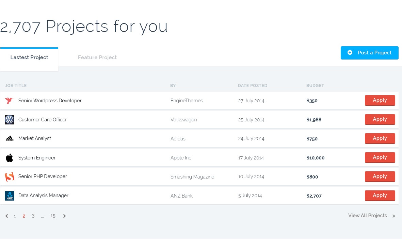
Task: Go to next page with right arrow
Action: [x=64, y=216]
